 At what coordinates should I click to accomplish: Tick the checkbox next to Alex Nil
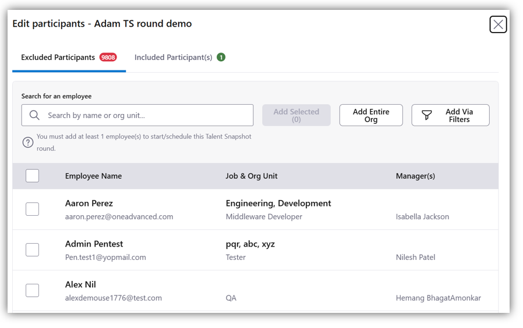pos(33,291)
